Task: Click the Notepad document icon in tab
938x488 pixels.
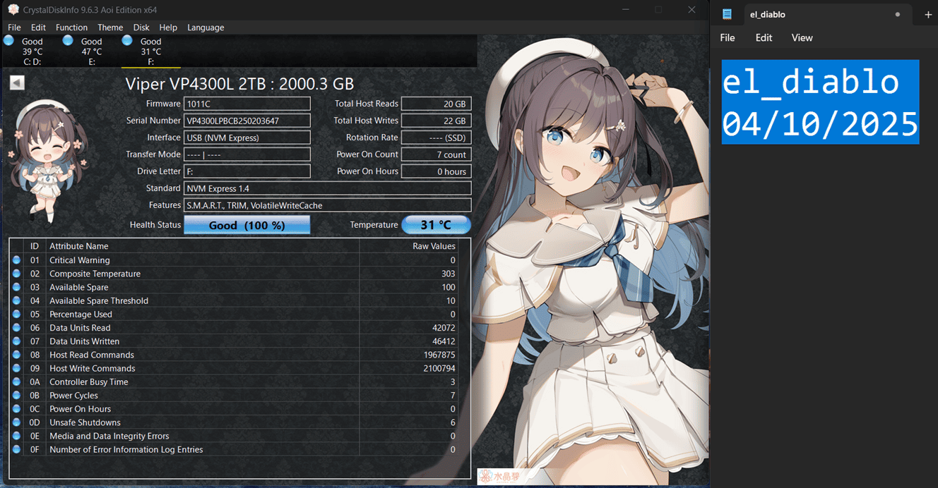Action: click(x=728, y=14)
